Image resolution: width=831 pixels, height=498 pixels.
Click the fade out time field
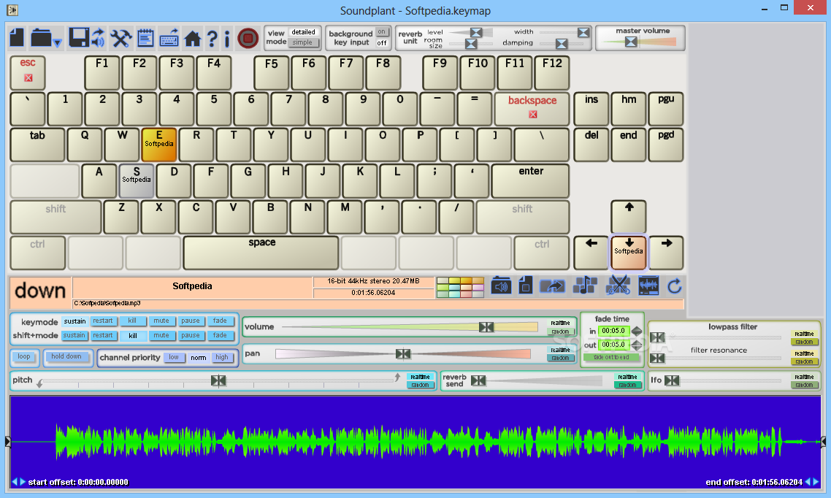(613, 345)
